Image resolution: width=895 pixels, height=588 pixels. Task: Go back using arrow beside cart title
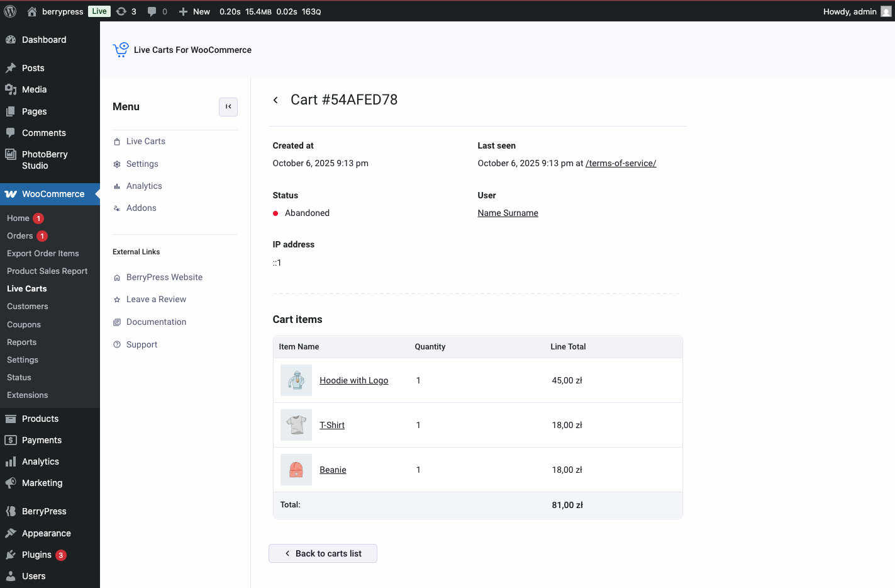(275, 100)
